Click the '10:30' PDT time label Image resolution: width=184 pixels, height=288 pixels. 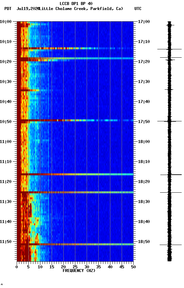[x=6, y=82]
